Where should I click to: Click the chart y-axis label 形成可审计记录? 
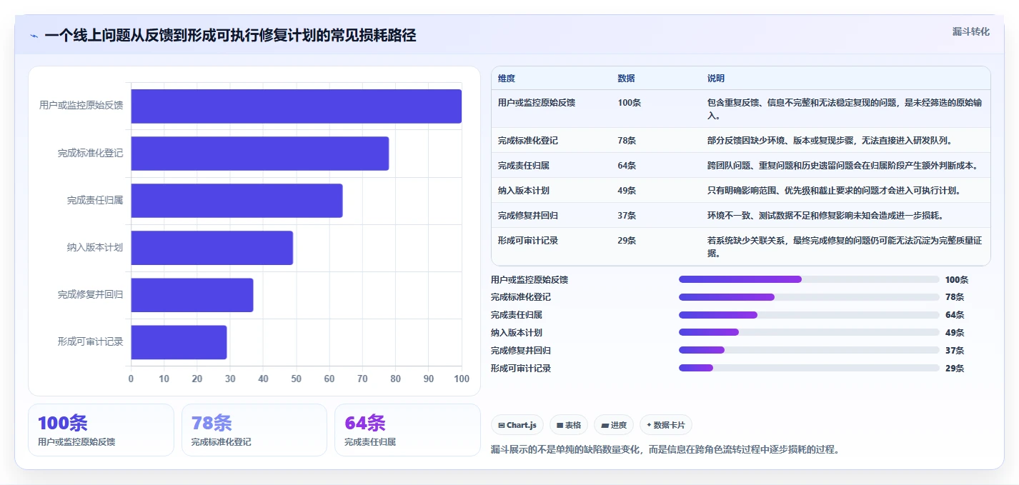pyautogui.click(x=90, y=342)
